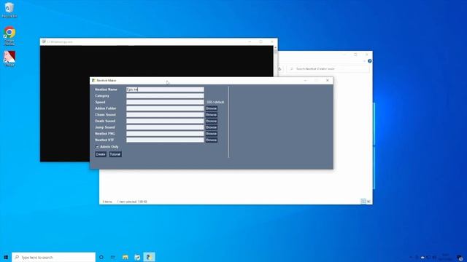The height and width of the screenshot is (262, 467).
Task: Click the console window title bar icon
Action: click(x=44, y=41)
